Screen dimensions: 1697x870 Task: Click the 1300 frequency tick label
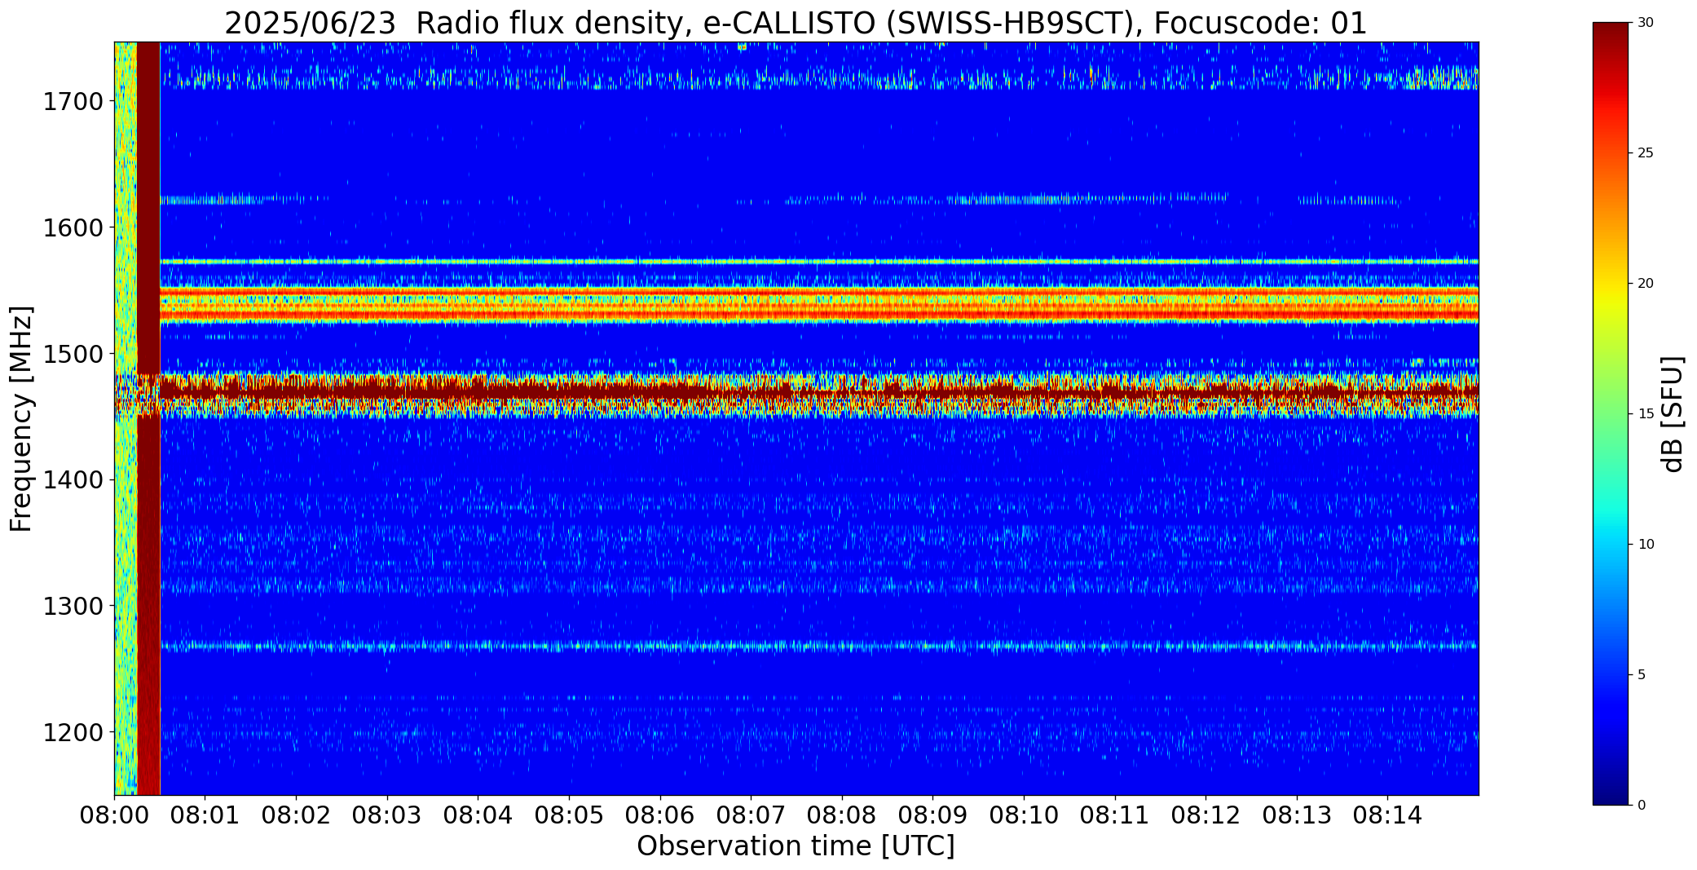coord(73,607)
